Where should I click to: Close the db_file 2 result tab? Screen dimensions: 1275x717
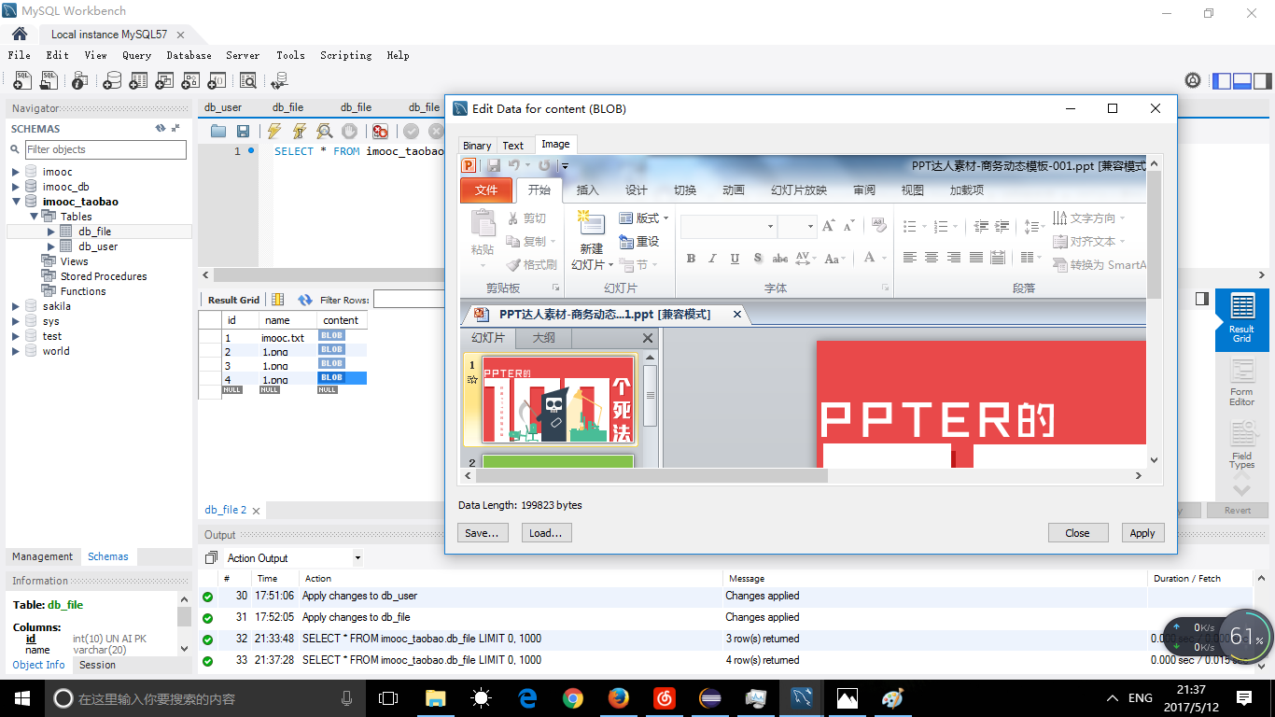pyautogui.click(x=256, y=511)
